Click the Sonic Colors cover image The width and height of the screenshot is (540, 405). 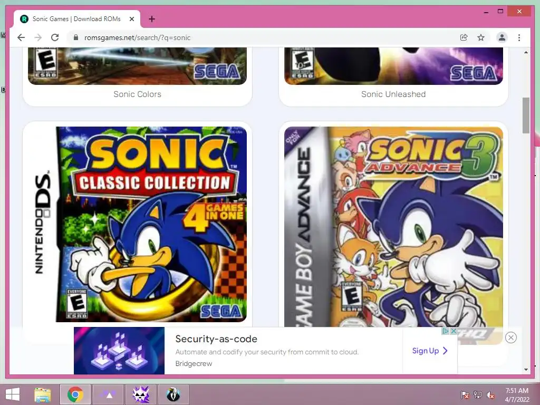(138, 66)
